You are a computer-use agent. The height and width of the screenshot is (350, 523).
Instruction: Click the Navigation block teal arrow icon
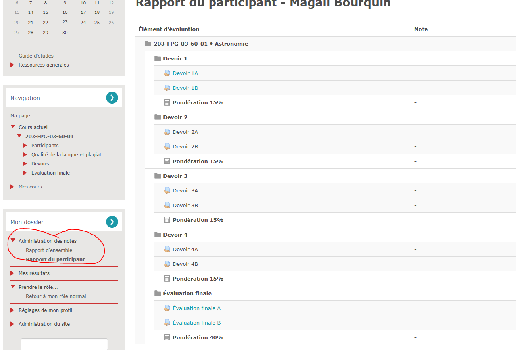[112, 98]
